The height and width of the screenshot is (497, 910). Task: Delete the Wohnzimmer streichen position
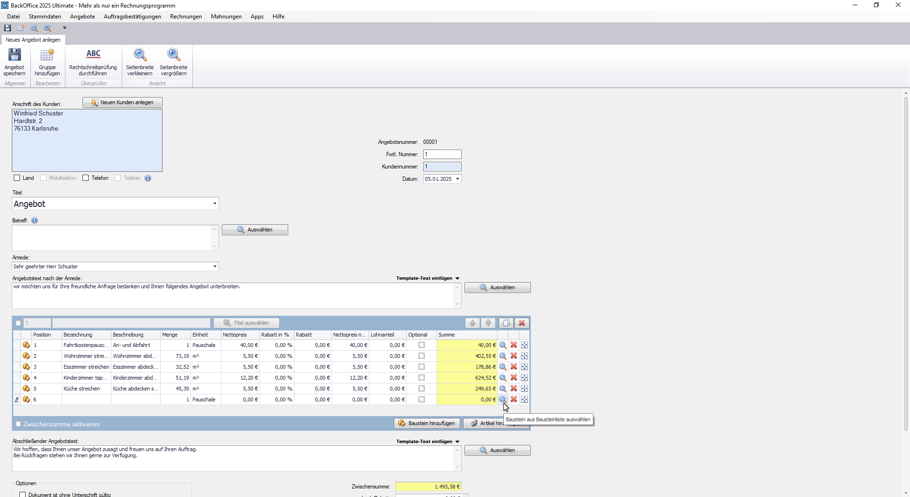click(514, 356)
